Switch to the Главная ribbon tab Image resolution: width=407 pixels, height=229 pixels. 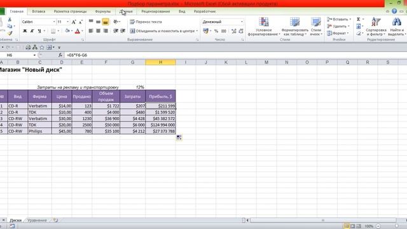click(x=17, y=11)
